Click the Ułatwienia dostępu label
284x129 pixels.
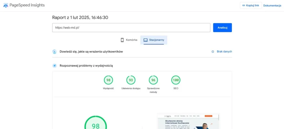(x=131, y=88)
